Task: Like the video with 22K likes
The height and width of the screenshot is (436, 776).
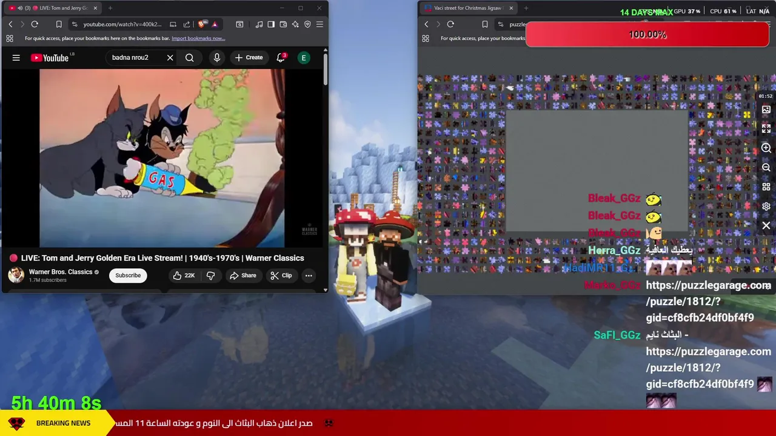Action: (184, 276)
